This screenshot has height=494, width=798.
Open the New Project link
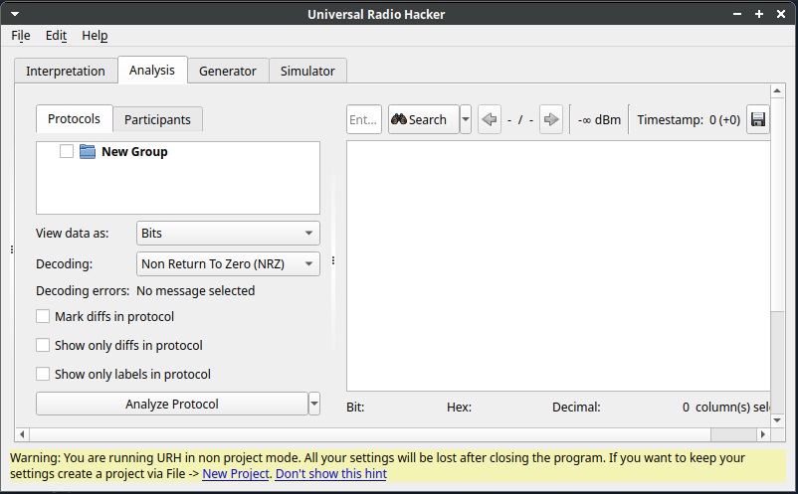point(236,474)
